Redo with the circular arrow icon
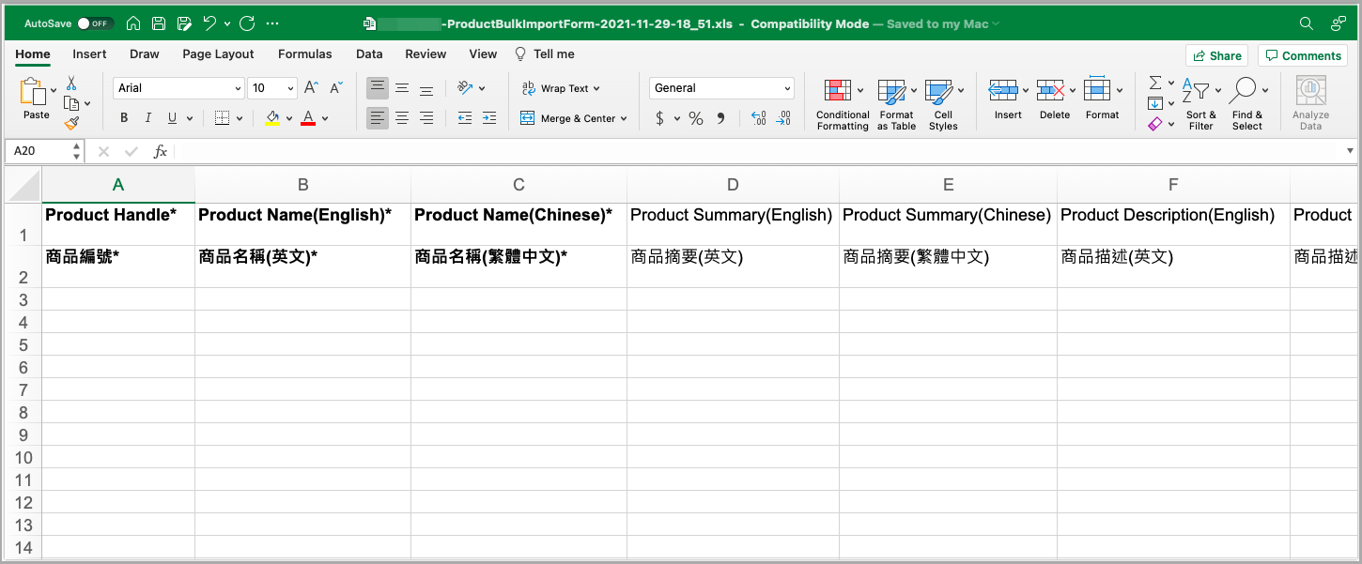Viewport: 1362px width, 564px height. (247, 23)
